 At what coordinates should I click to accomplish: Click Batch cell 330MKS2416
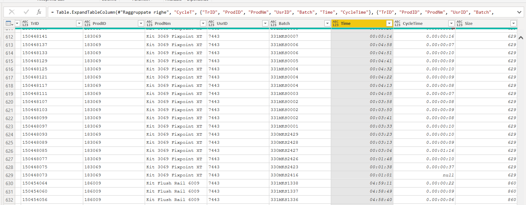[300, 175]
